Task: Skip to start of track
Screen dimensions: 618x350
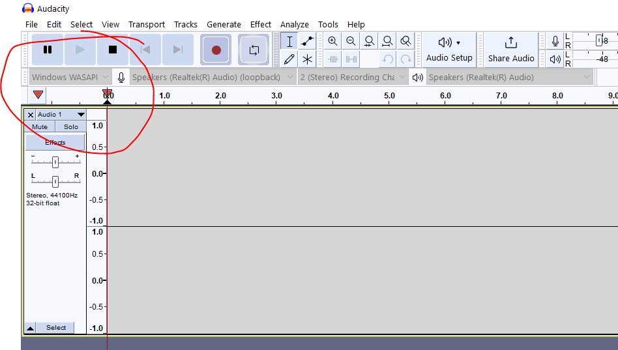Action: tap(145, 50)
